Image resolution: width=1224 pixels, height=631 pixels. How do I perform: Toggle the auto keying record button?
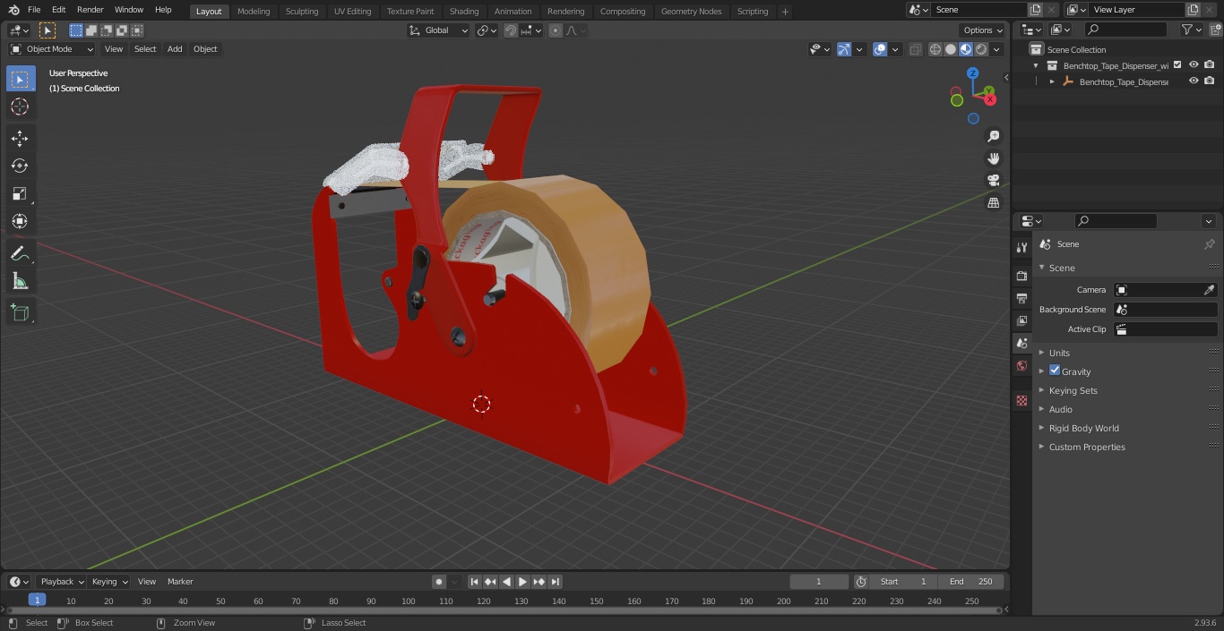(x=438, y=582)
